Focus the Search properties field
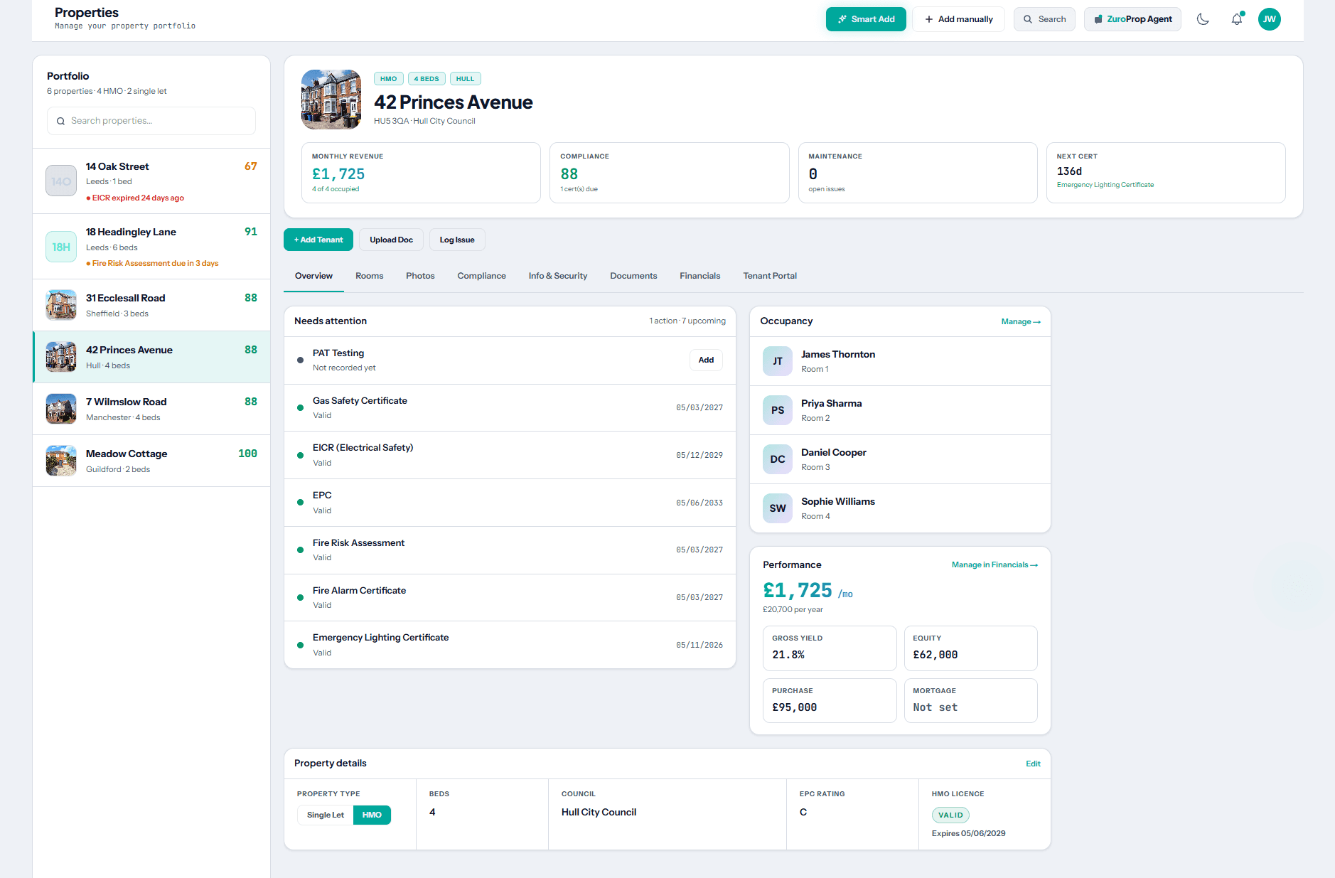The width and height of the screenshot is (1335, 878). tap(151, 121)
